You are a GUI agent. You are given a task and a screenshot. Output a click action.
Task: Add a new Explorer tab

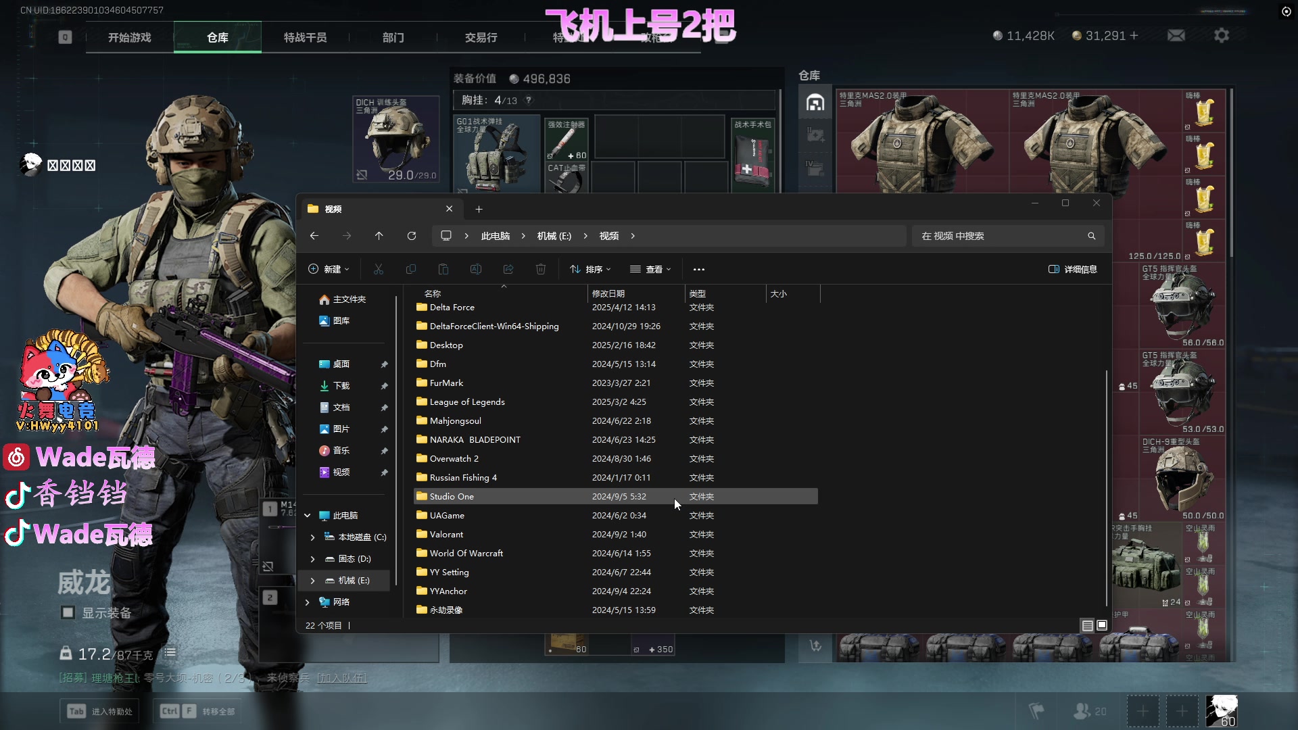click(x=479, y=210)
